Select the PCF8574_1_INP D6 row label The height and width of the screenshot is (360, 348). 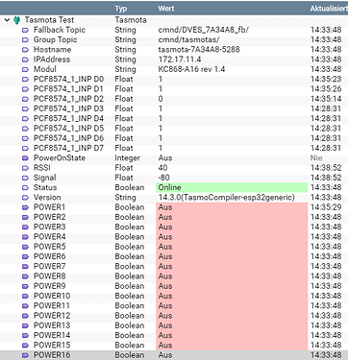click(68, 138)
